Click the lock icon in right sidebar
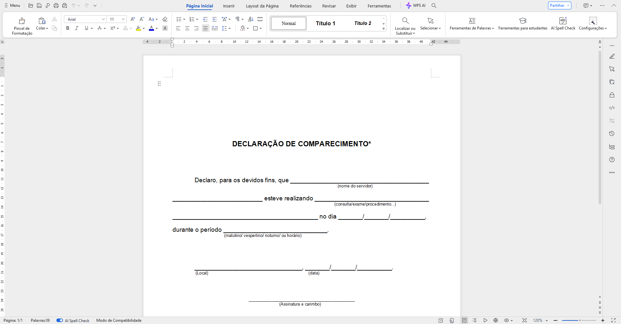 612,95
